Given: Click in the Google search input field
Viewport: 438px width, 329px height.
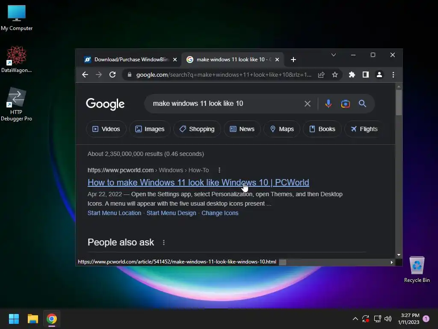Looking at the screenshot, I should tap(226, 104).
